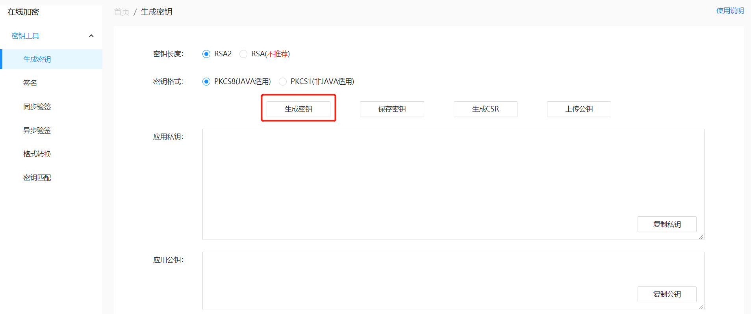Collapse the 密钥工具 menu chevron
This screenshot has height=314, width=751.
tap(91, 36)
